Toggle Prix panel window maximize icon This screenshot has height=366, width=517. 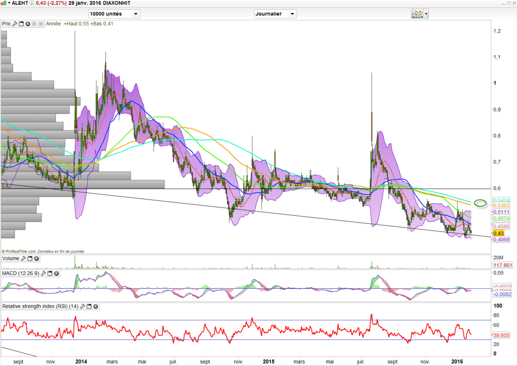[21, 24]
